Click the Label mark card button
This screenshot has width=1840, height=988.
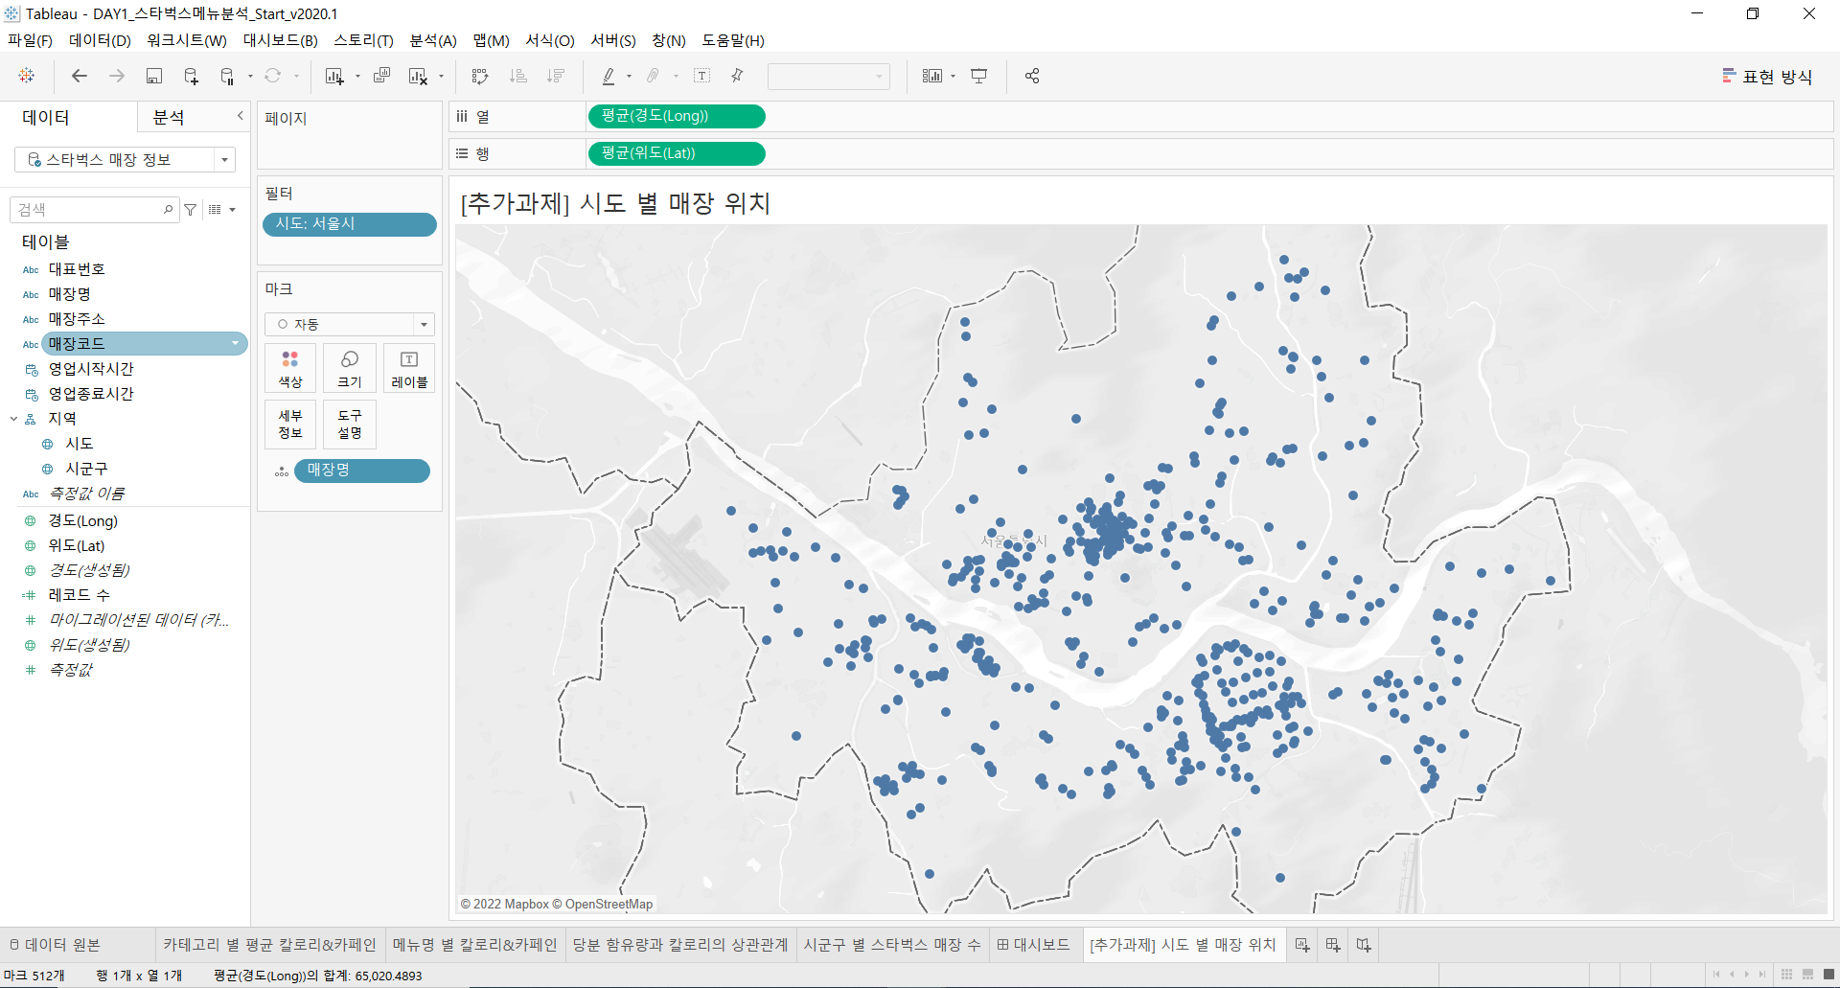pos(409,369)
